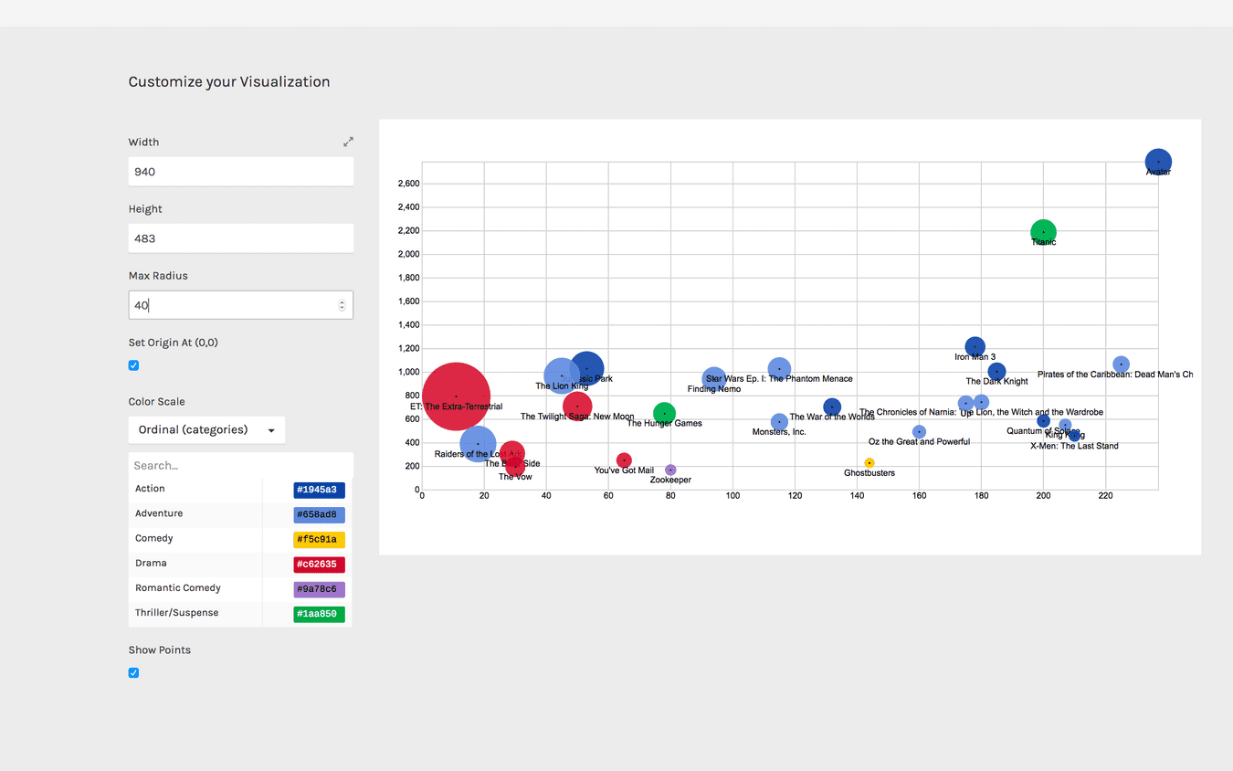
Task: Disable the Show Points checkbox
Action: pyautogui.click(x=133, y=672)
